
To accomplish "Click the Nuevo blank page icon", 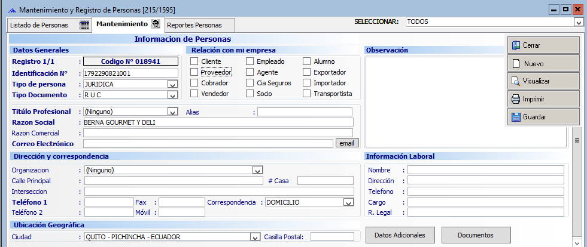I will pos(515,63).
